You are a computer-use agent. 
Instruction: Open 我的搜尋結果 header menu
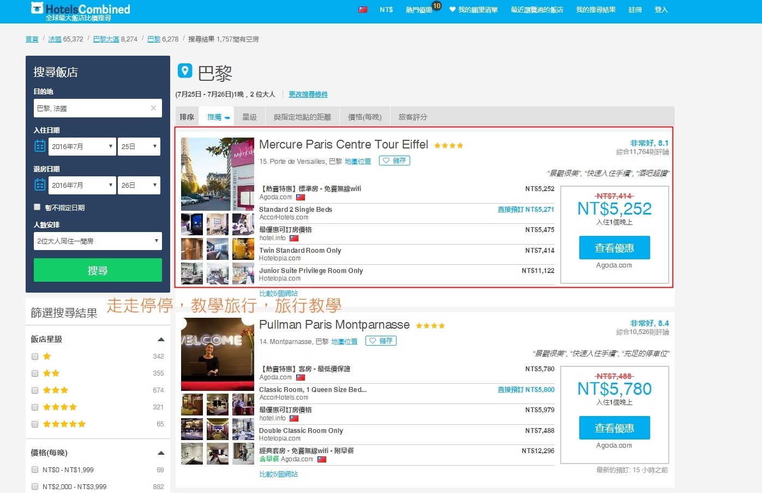coord(596,10)
